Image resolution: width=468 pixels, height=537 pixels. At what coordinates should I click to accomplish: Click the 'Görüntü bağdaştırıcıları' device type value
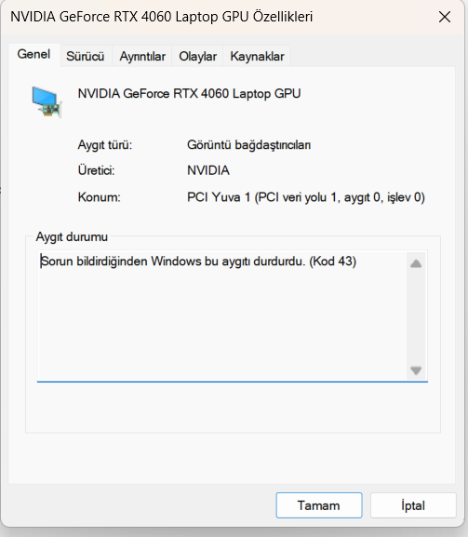click(249, 145)
